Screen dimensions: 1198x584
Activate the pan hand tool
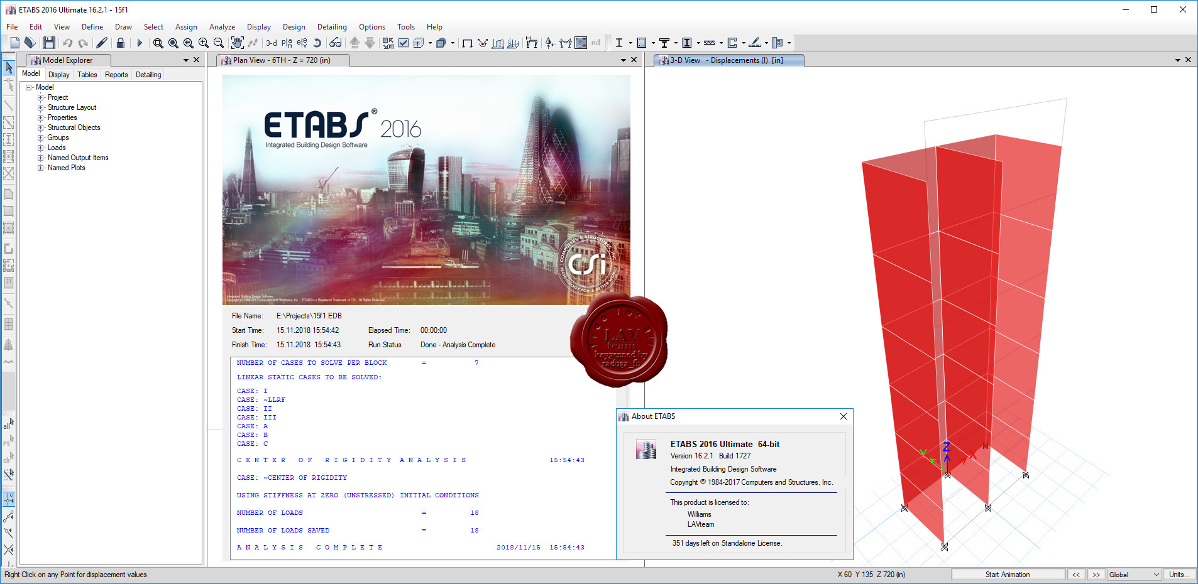pyautogui.click(x=237, y=43)
